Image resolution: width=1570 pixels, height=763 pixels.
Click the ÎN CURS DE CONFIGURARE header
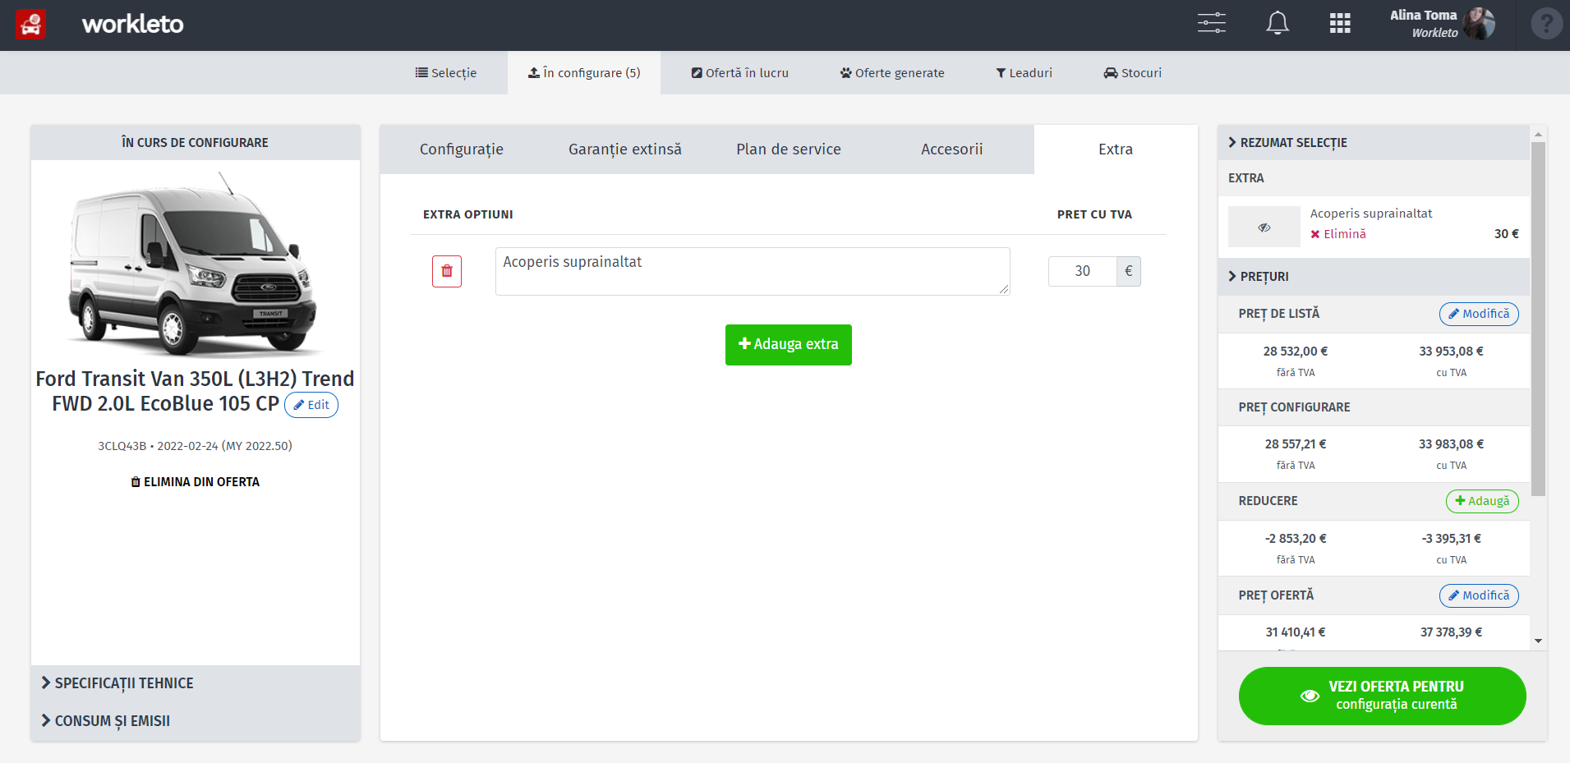(x=196, y=143)
